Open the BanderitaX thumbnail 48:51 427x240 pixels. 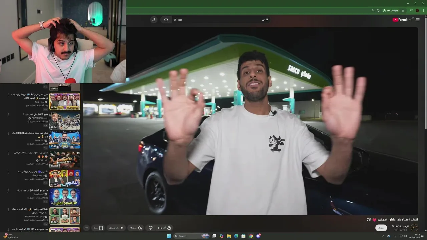coord(65,197)
